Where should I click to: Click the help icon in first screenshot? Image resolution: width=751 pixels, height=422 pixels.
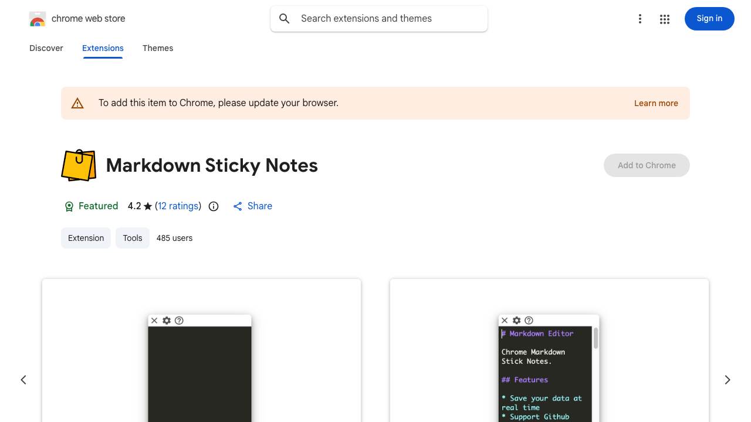tap(180, 321)
